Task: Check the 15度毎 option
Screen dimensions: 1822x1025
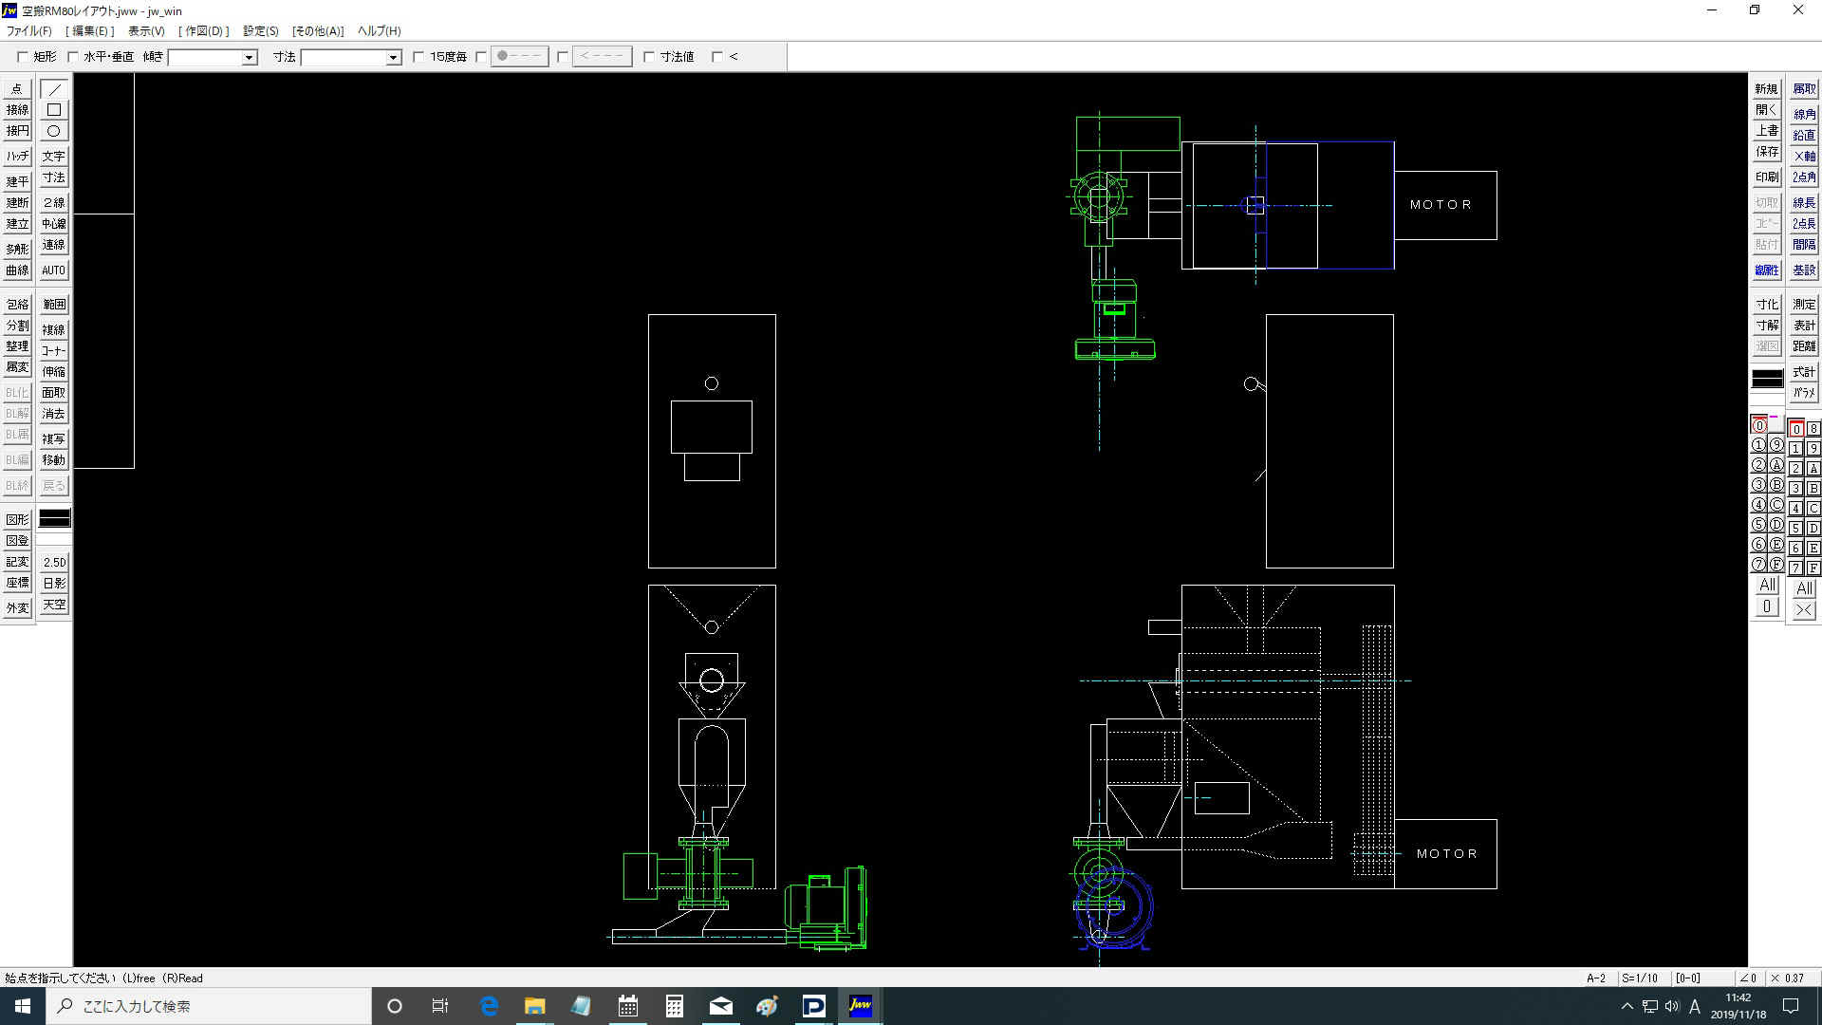Action: [418, 57]
